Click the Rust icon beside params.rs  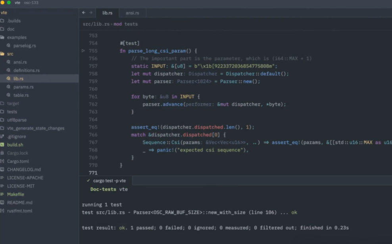tap(8, 87)
